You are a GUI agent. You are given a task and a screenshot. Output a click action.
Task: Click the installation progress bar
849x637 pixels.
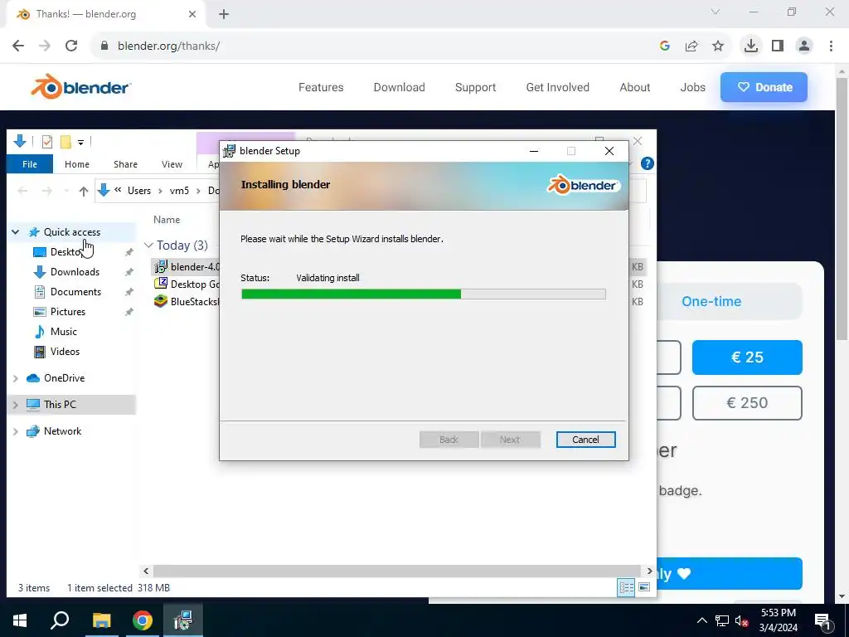pyautogui.click(x=424, y=294)
